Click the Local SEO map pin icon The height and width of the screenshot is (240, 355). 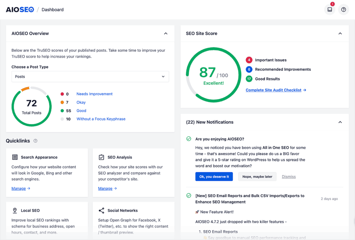point(15,211)
